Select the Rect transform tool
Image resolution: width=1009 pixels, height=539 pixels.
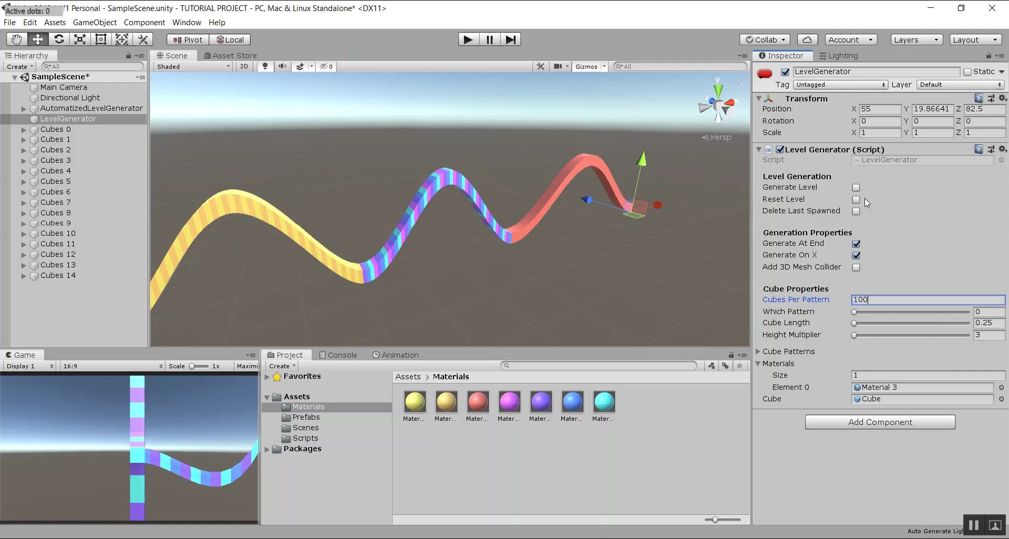tap(101, 39)
